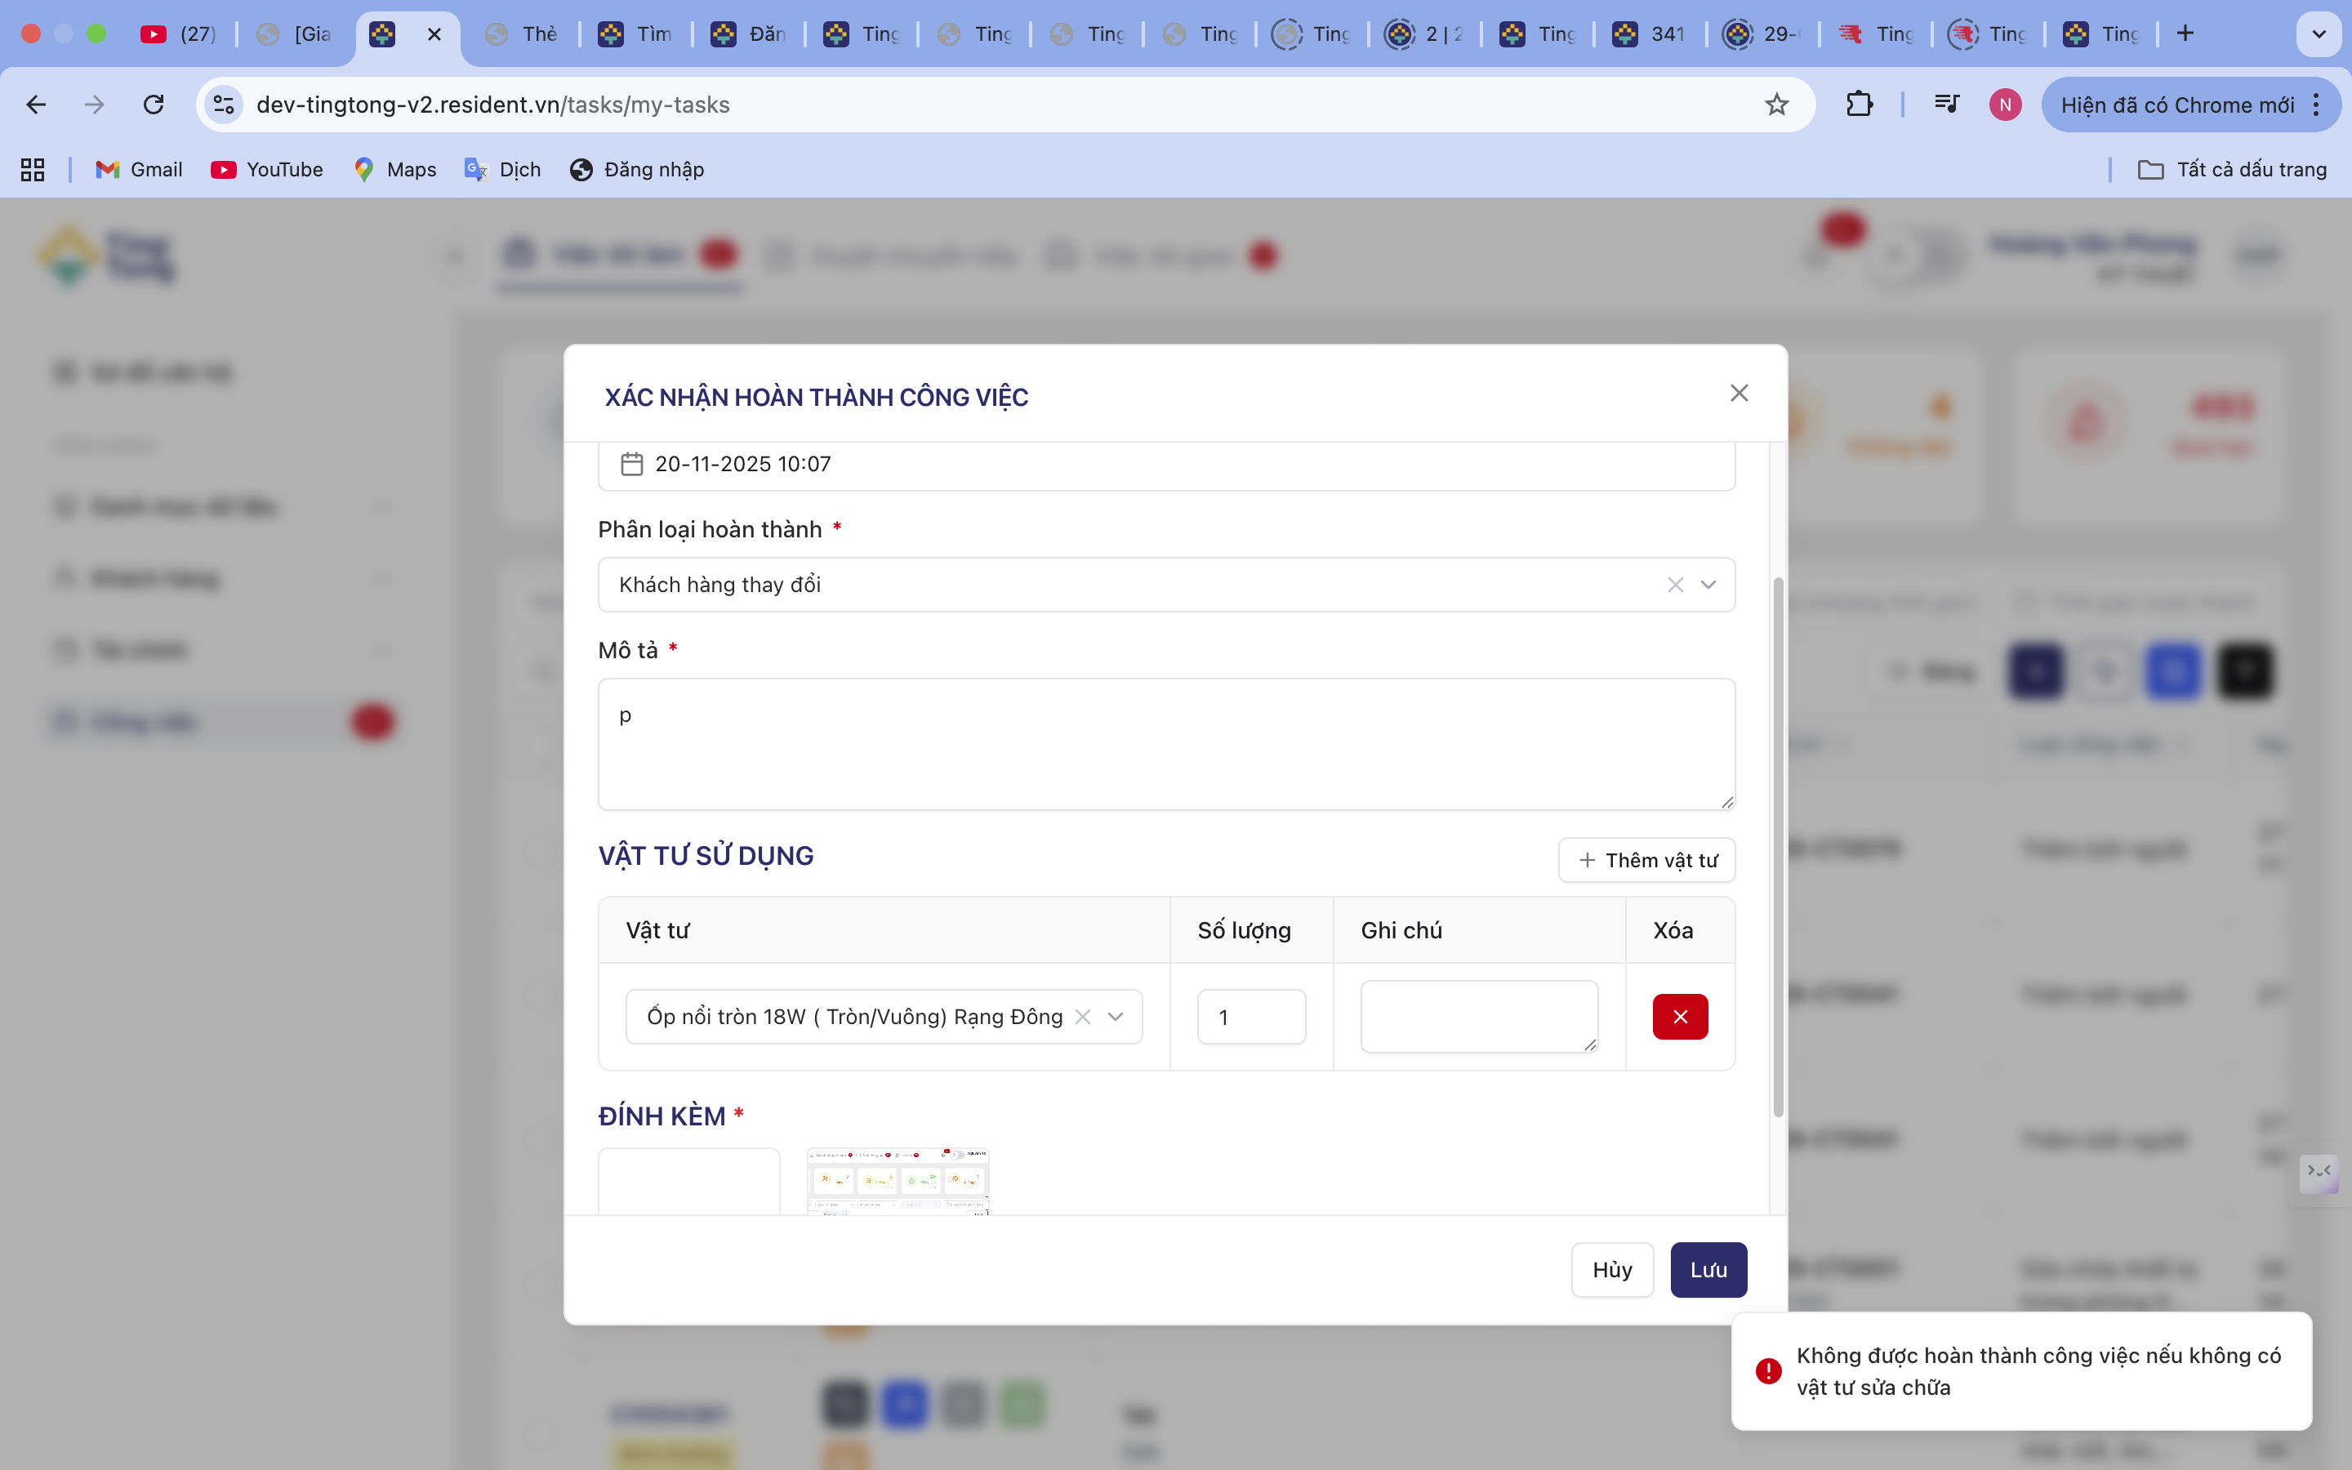Reload the current page

click(x=154, y=104)
